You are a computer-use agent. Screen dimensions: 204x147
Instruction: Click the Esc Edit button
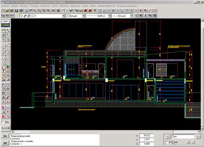coord(6,128)
